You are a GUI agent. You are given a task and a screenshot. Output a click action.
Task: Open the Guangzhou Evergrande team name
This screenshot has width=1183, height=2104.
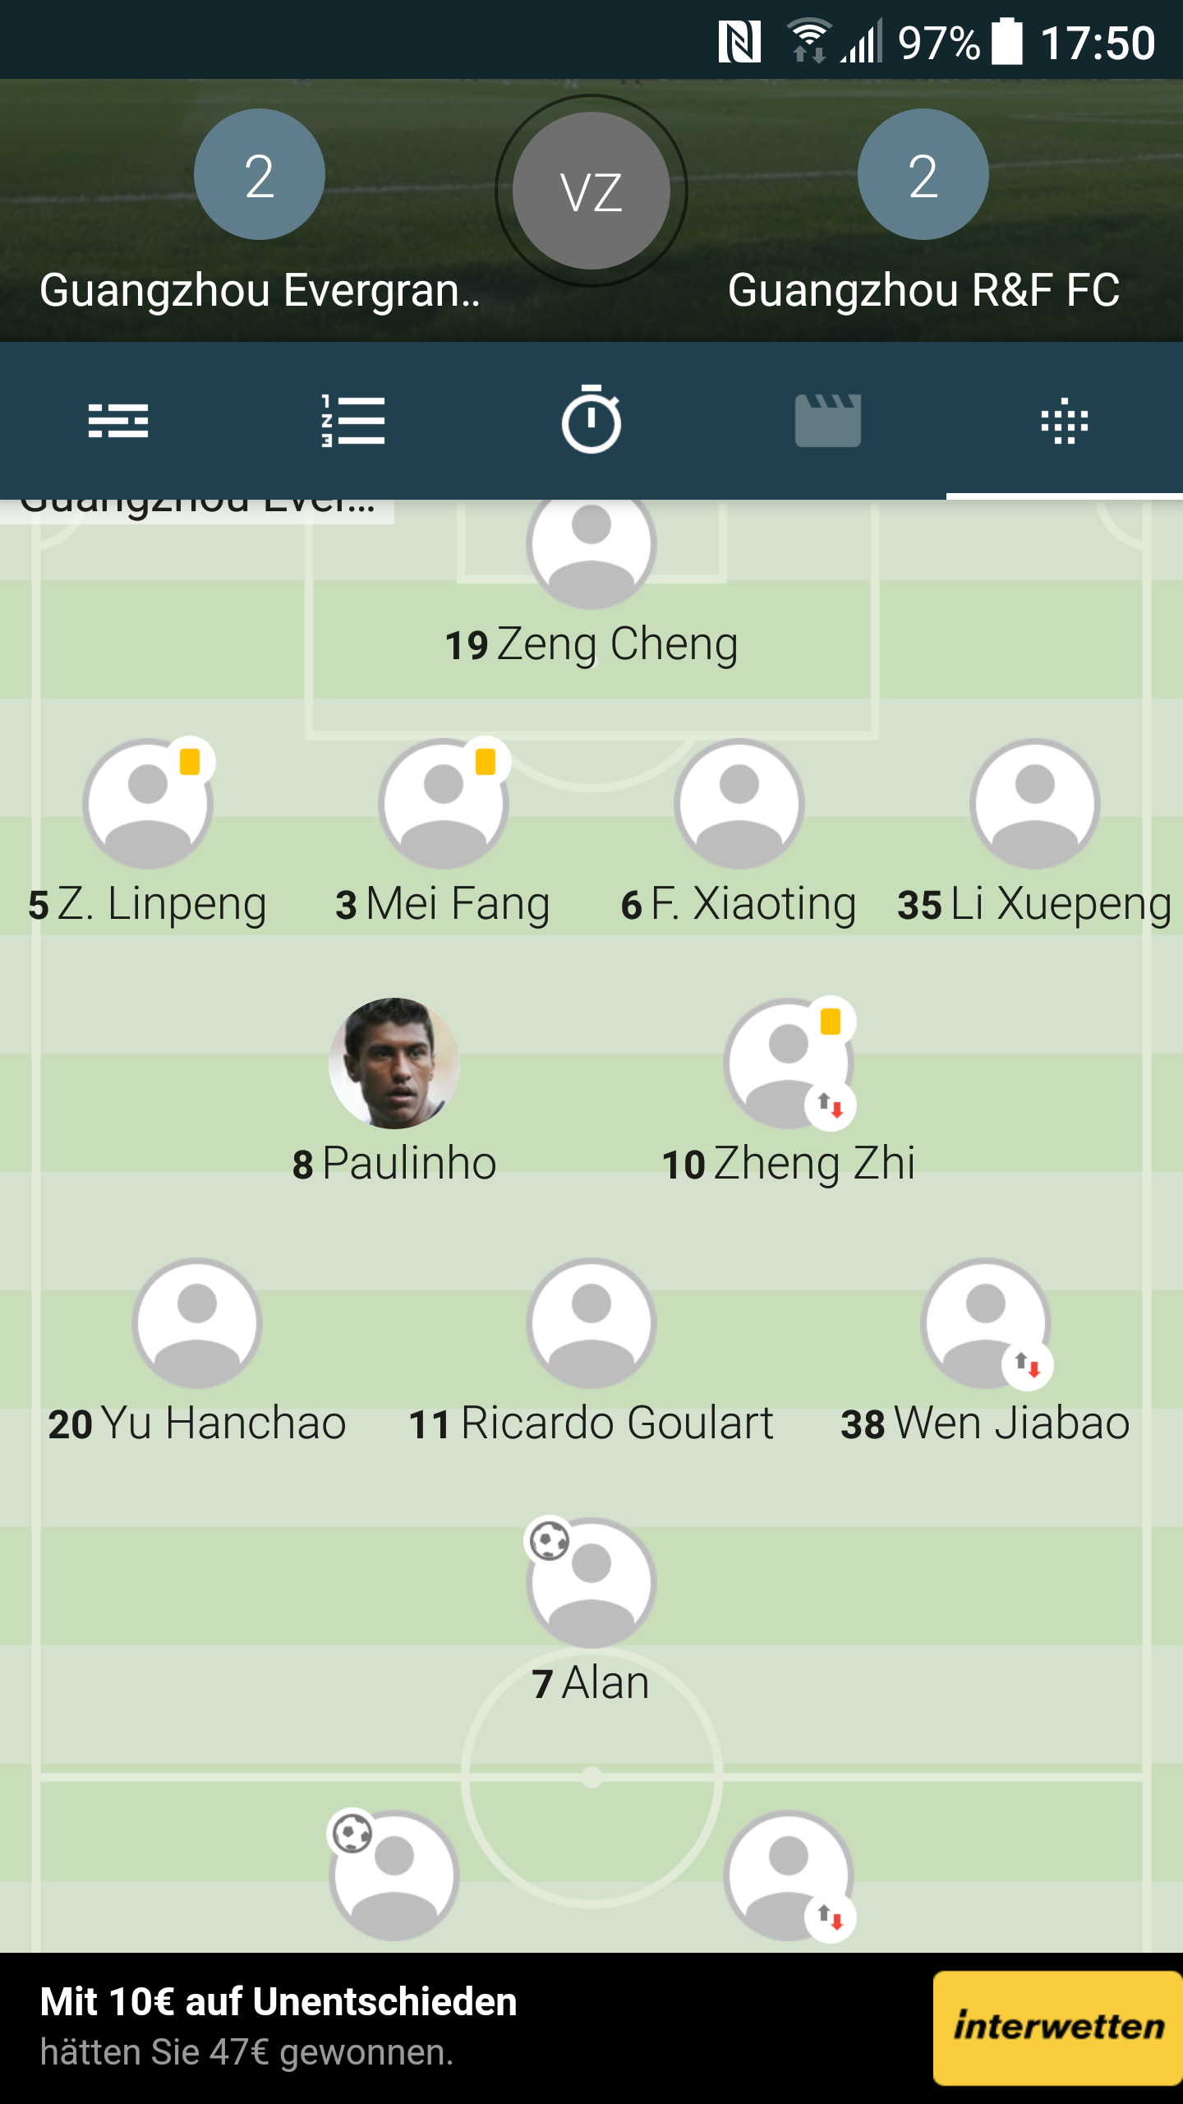tap(260, 291)
